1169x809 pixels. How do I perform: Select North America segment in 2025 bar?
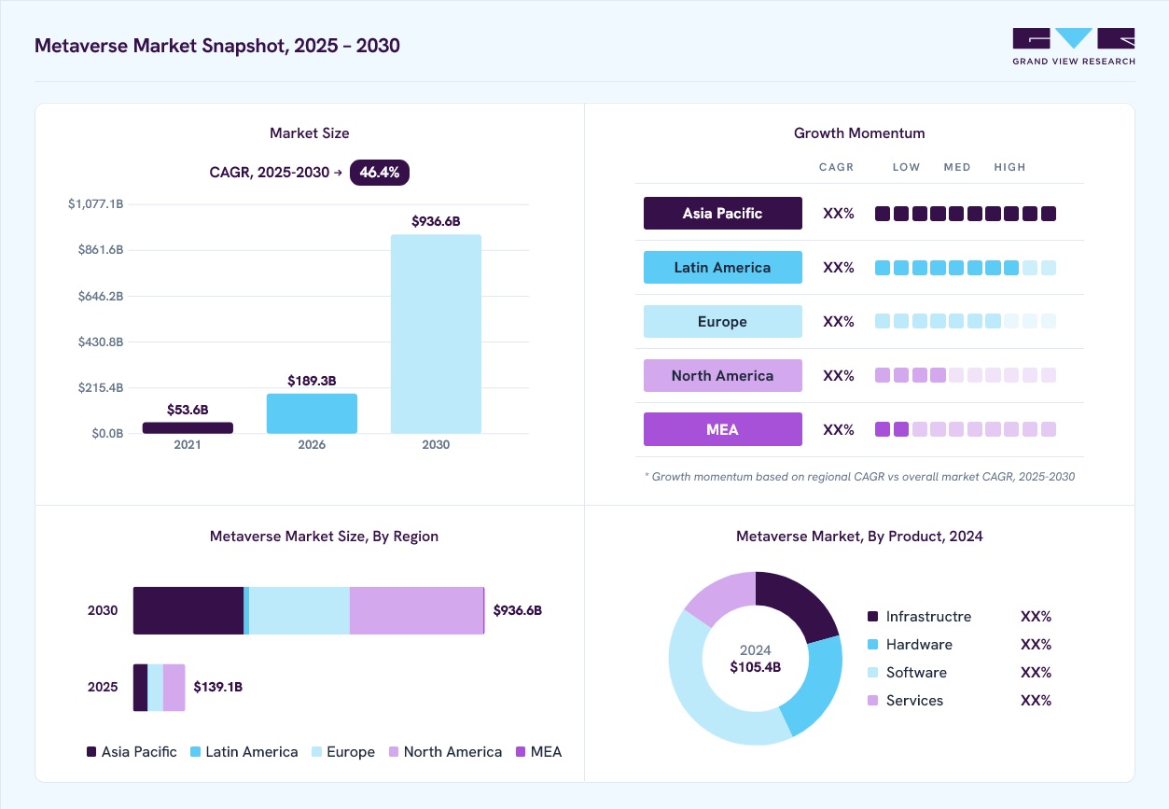pyautogui.click(x=174, y=688)
